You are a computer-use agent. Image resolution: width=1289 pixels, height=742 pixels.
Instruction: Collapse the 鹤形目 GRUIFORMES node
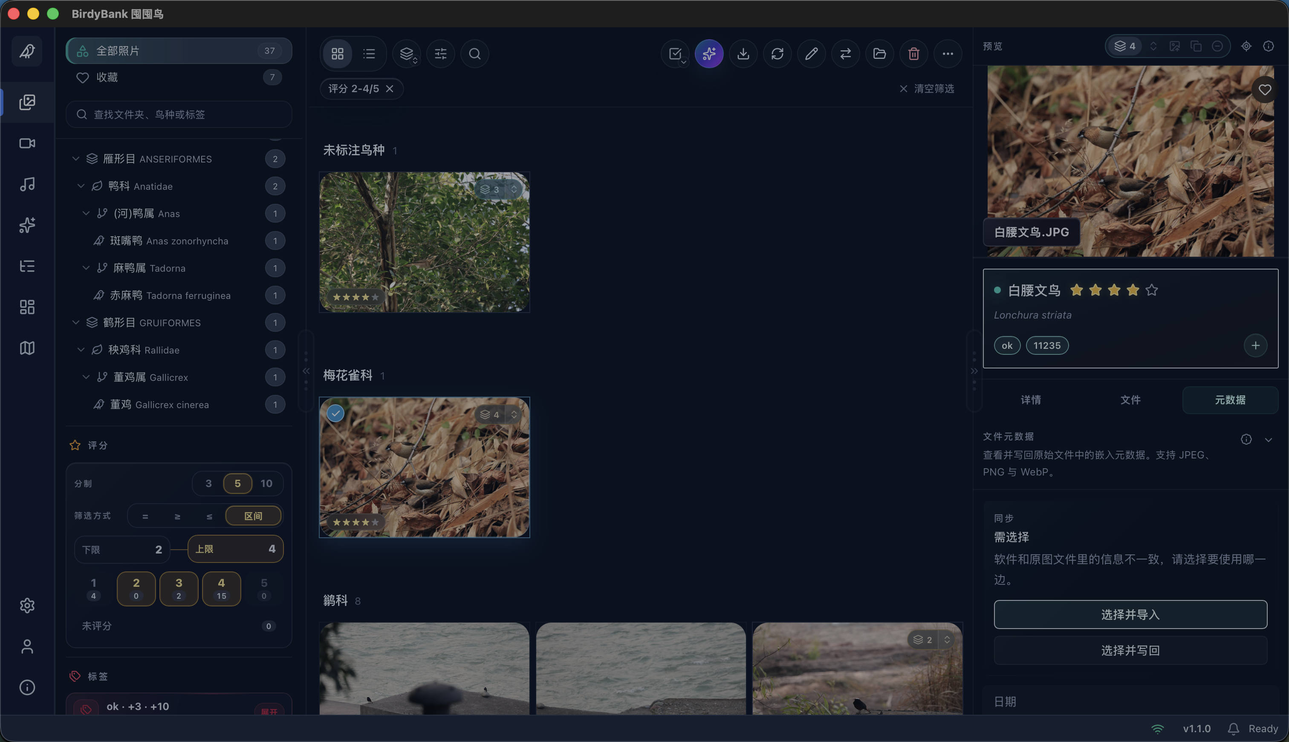point(76,322)
